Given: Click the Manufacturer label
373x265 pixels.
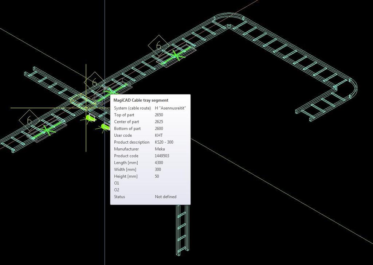Looking at the screenshot, I should (x=126, y=149).
